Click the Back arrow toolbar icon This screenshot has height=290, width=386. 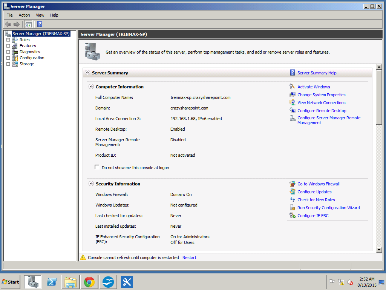click(x=8, y=24)
